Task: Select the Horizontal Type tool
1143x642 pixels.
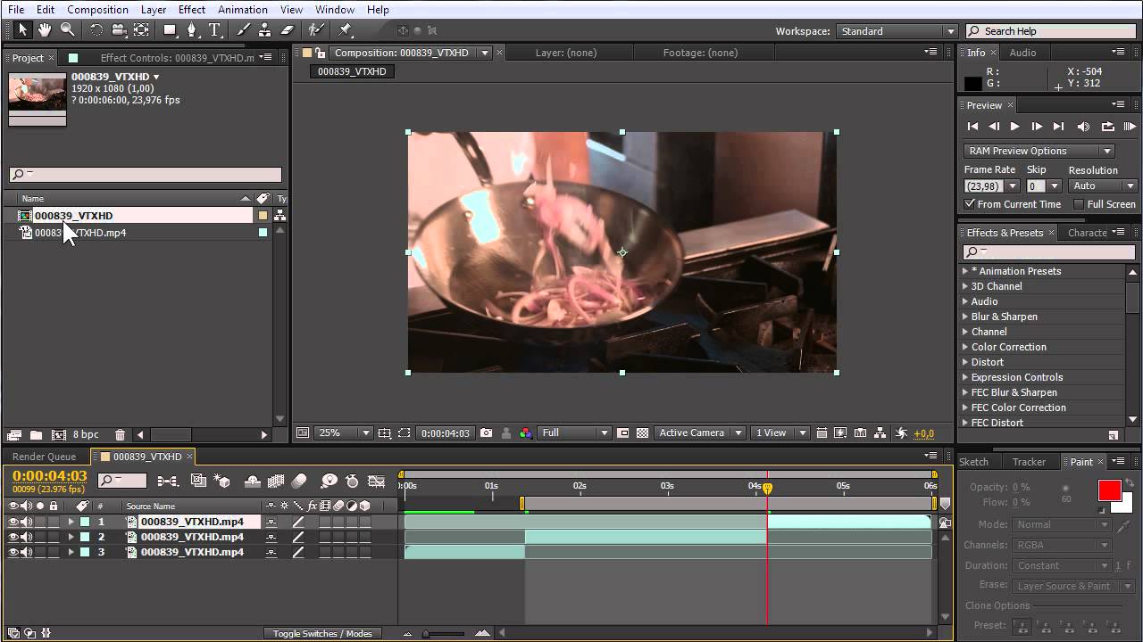Action: 215,29
